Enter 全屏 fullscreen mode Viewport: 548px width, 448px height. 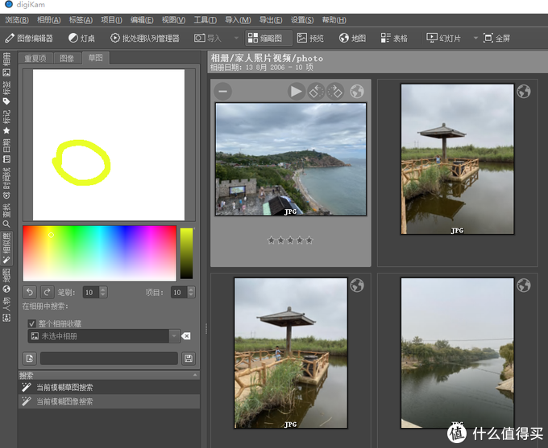(492, 38)
